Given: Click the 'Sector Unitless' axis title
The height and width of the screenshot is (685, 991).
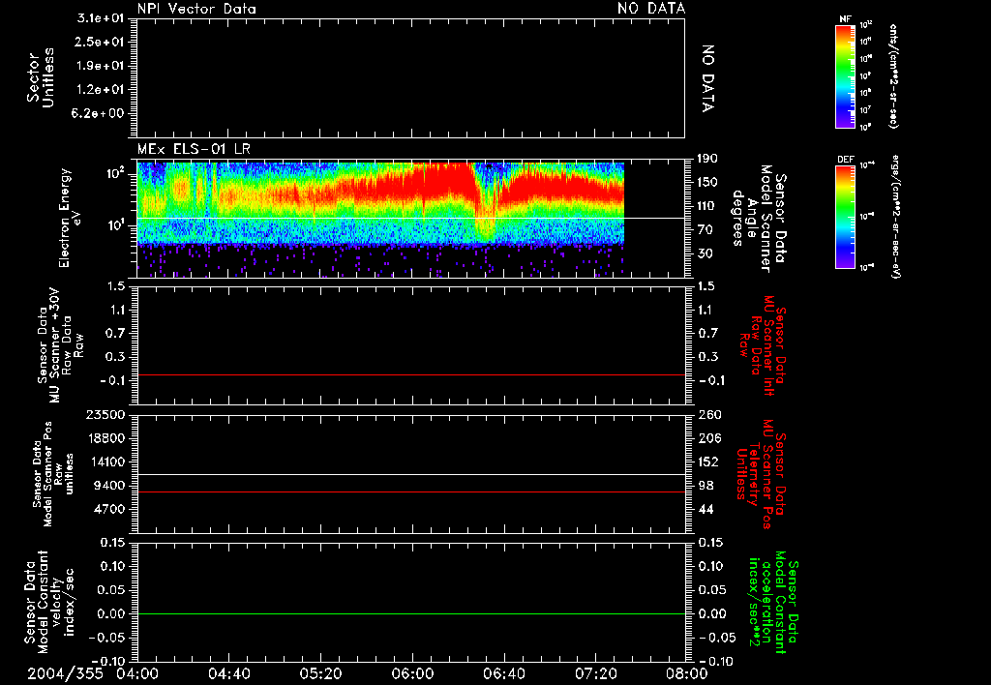Looking at the screenshot, I should [41, 77].
